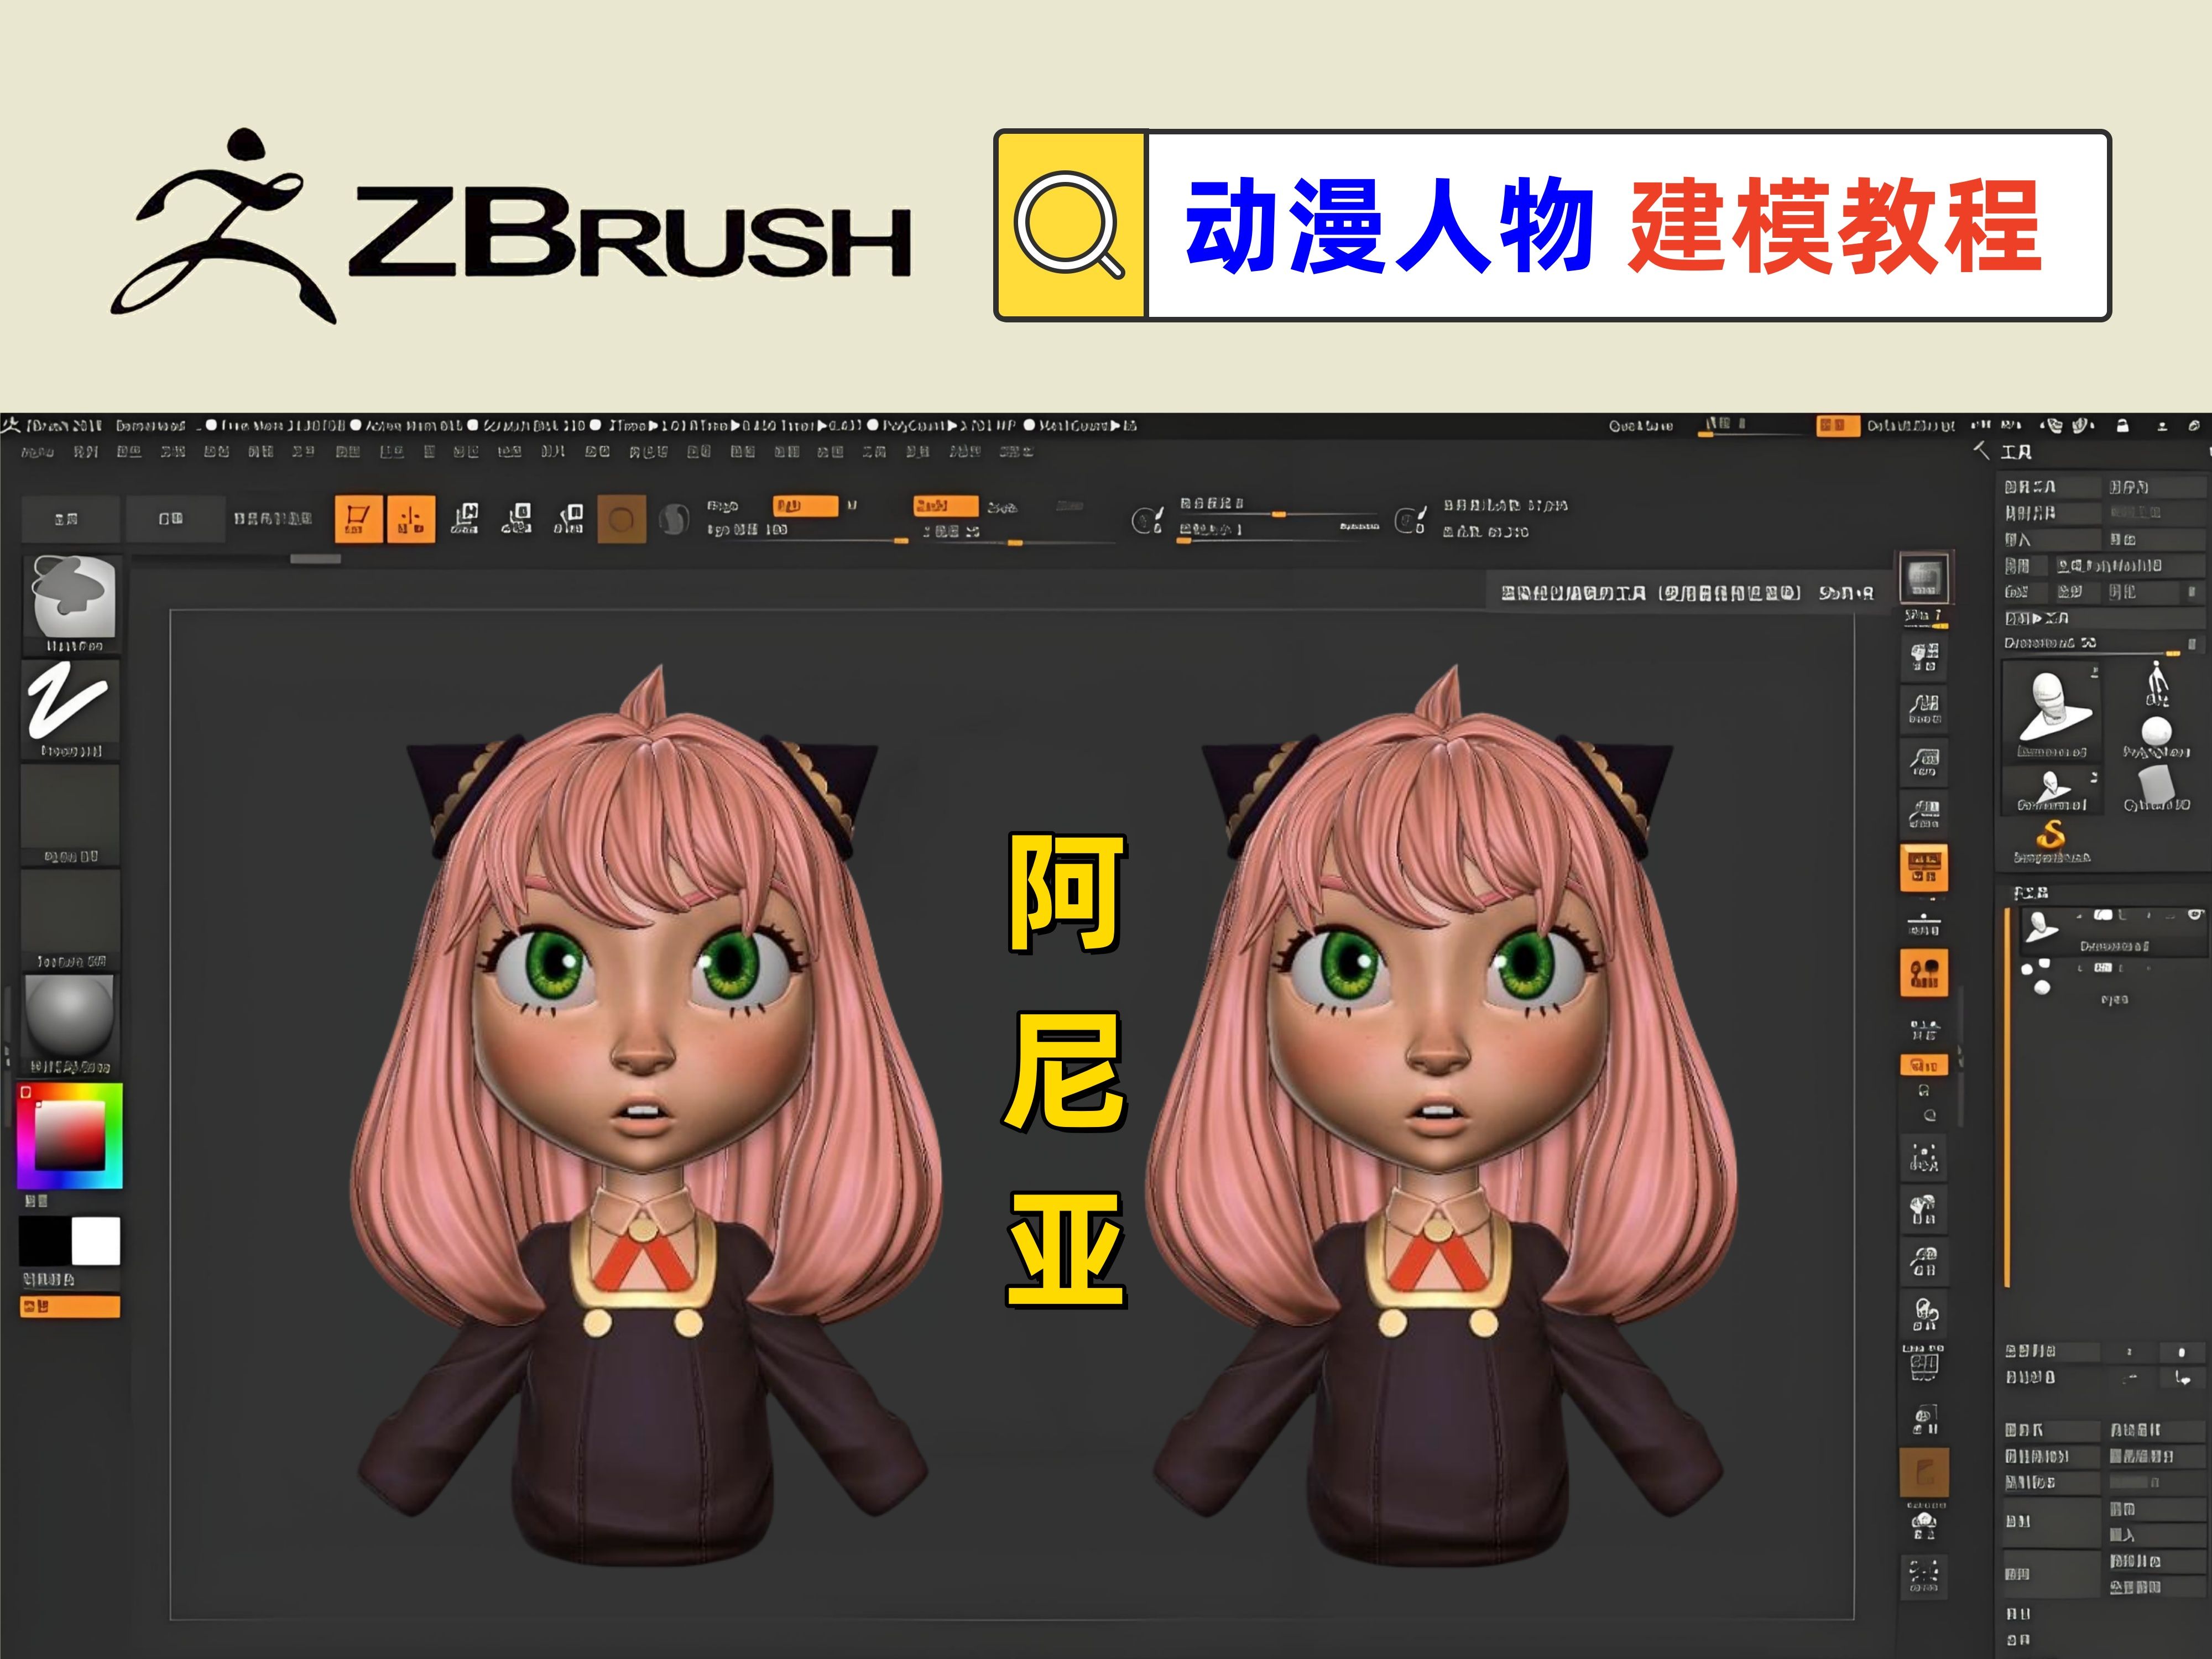This screenshot has width=2212, height=1659.
Task: Select the Move view icon on right shelf
Action: click(1924, 1209)
